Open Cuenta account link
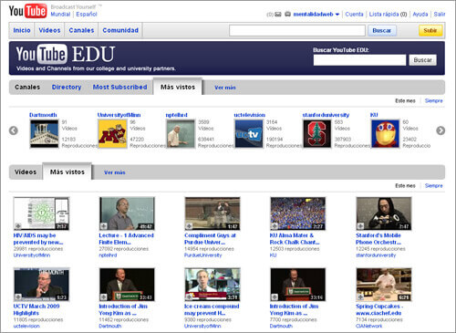The height and width of the screenshot is (333, 456). tap(354, 15)
